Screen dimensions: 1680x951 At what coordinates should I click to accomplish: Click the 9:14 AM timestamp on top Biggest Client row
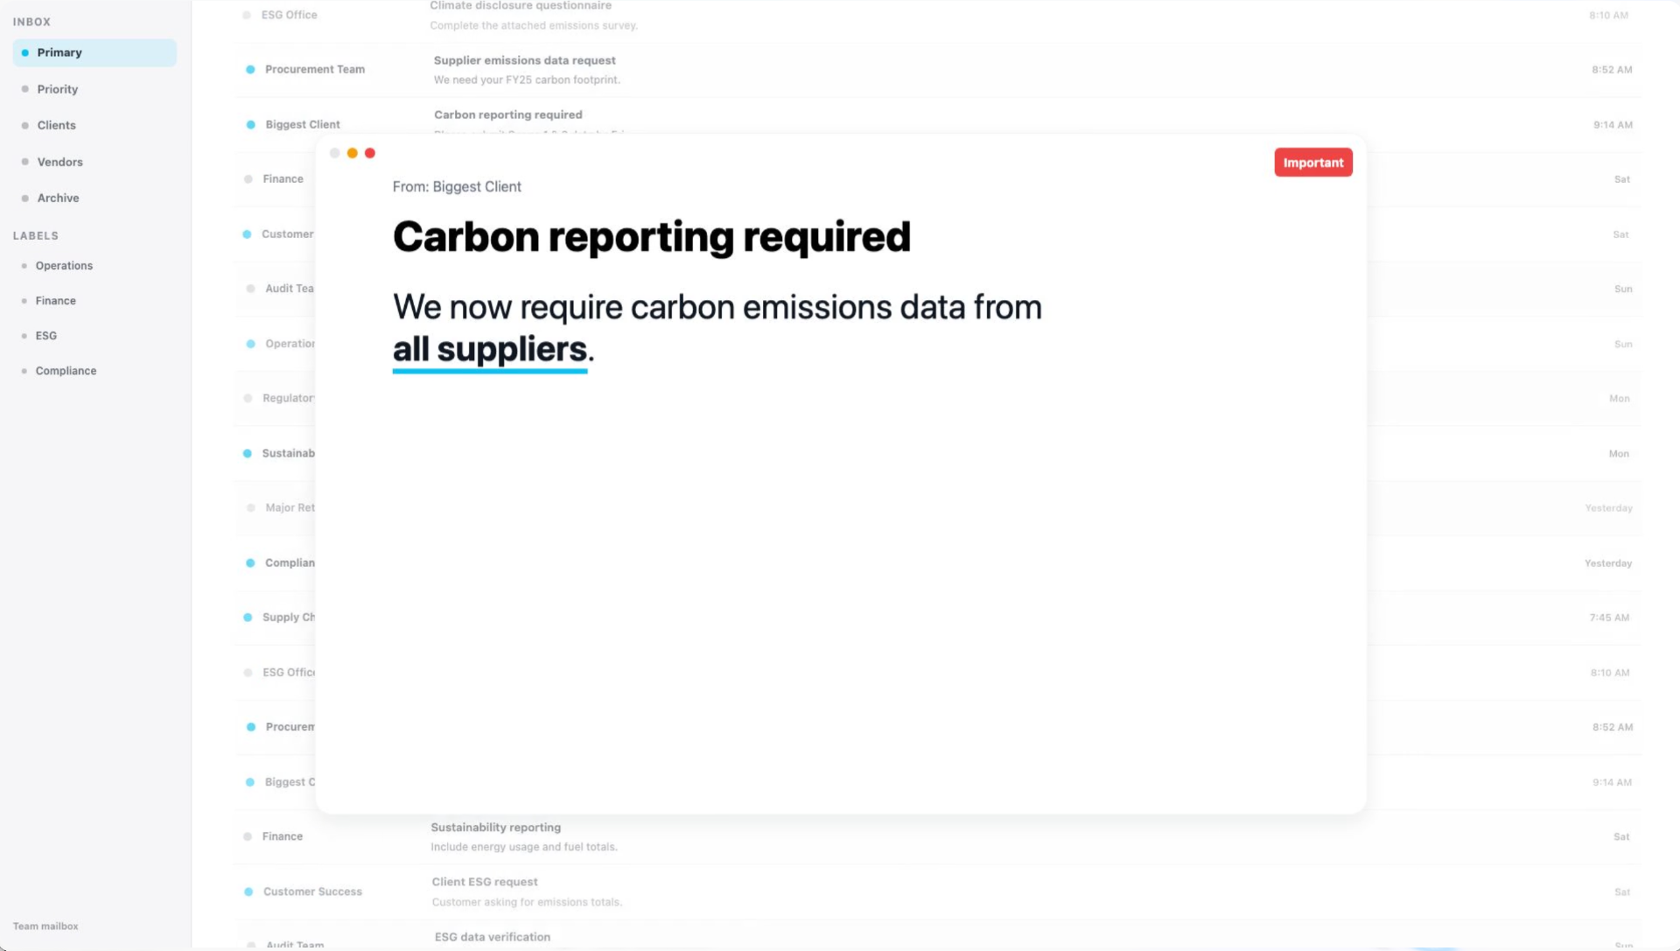point(1613,125)
